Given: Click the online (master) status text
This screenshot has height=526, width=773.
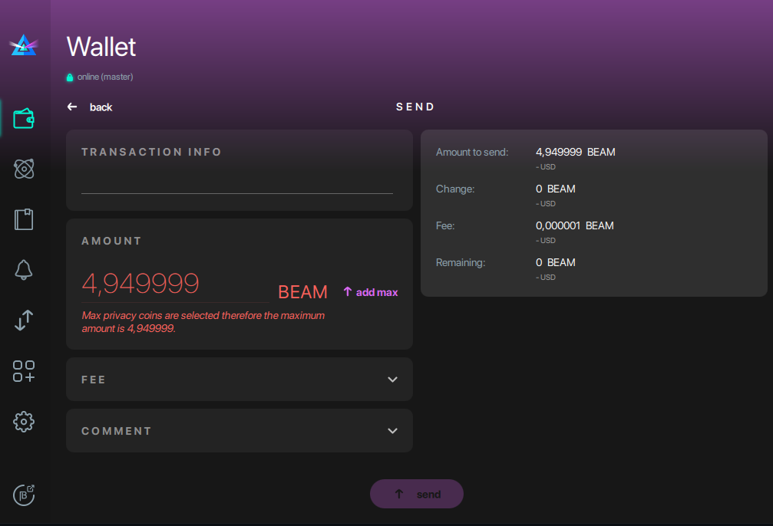Looking at the screenshot, I should point(104,77).
